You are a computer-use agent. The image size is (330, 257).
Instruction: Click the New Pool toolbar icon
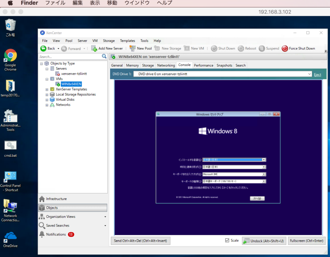tap(132, 48)
